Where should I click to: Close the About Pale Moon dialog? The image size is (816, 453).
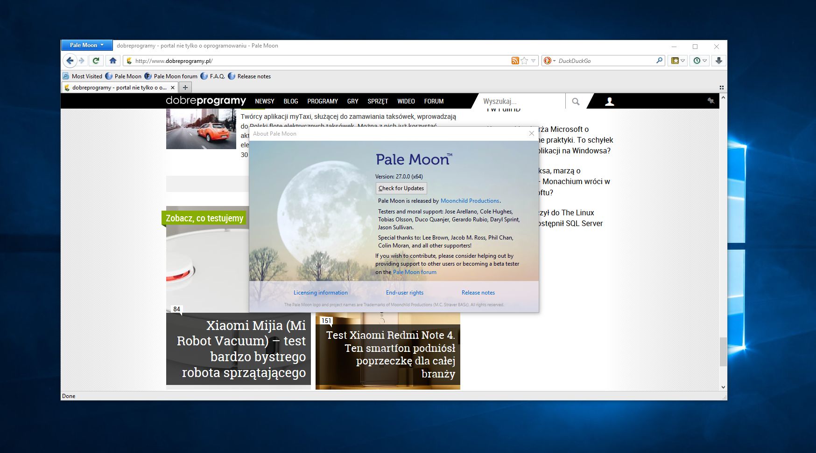(531, 134)
